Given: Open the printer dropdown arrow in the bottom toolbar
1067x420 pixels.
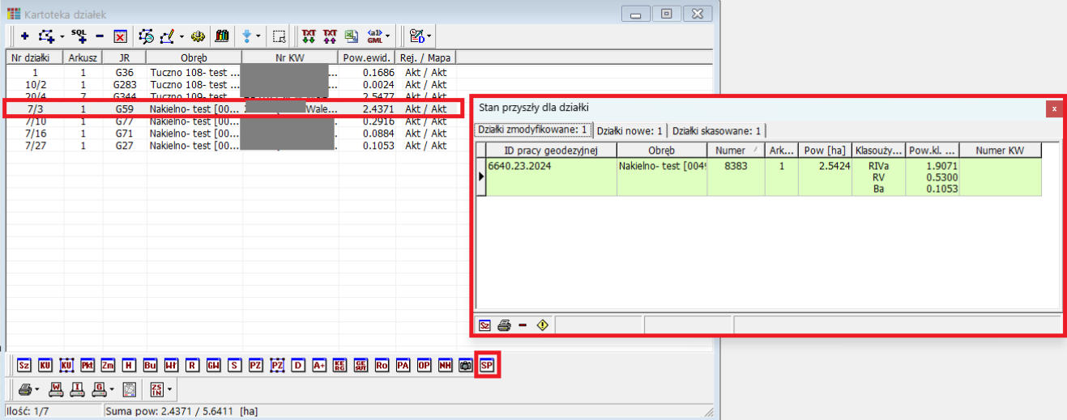Looking at the screenshot, I should (x=37, y=389).
